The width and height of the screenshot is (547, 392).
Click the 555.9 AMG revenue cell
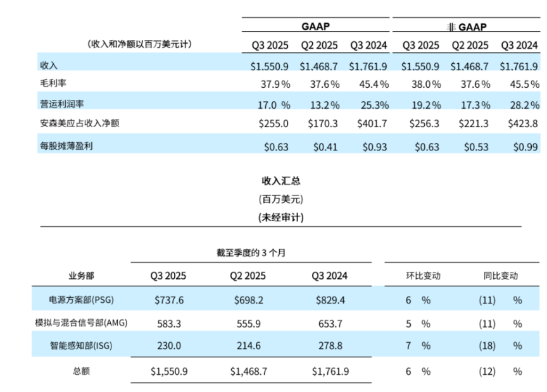pyautogui.click(x=248, y=324)
